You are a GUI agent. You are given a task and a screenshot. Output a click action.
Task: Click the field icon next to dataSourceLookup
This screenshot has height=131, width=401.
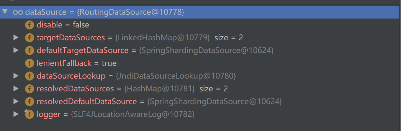30,76
